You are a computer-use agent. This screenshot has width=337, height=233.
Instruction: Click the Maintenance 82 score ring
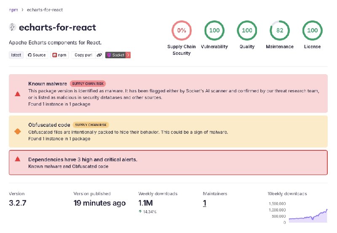280,30
